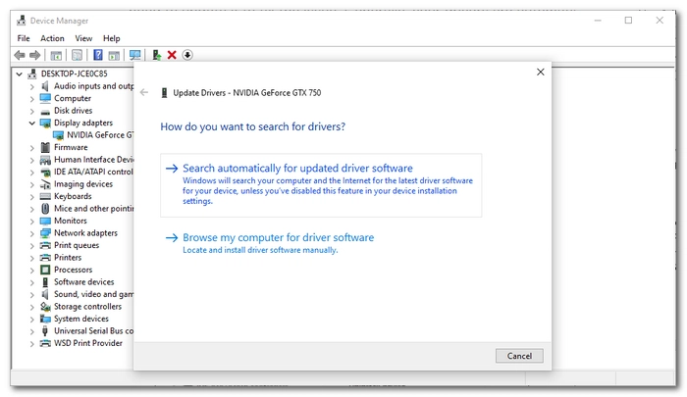This screenshot has width=687, height=397.
Task: Maximize the Device Manager window
Action: 628,21
